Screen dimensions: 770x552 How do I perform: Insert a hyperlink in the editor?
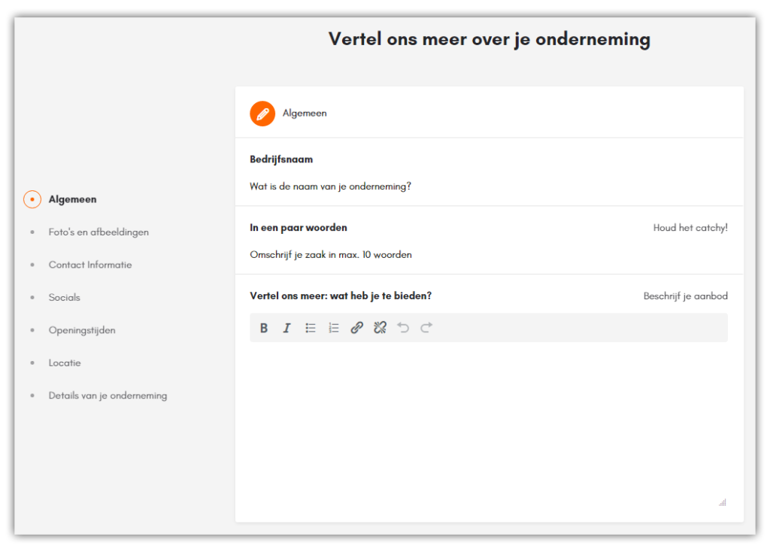356,327
